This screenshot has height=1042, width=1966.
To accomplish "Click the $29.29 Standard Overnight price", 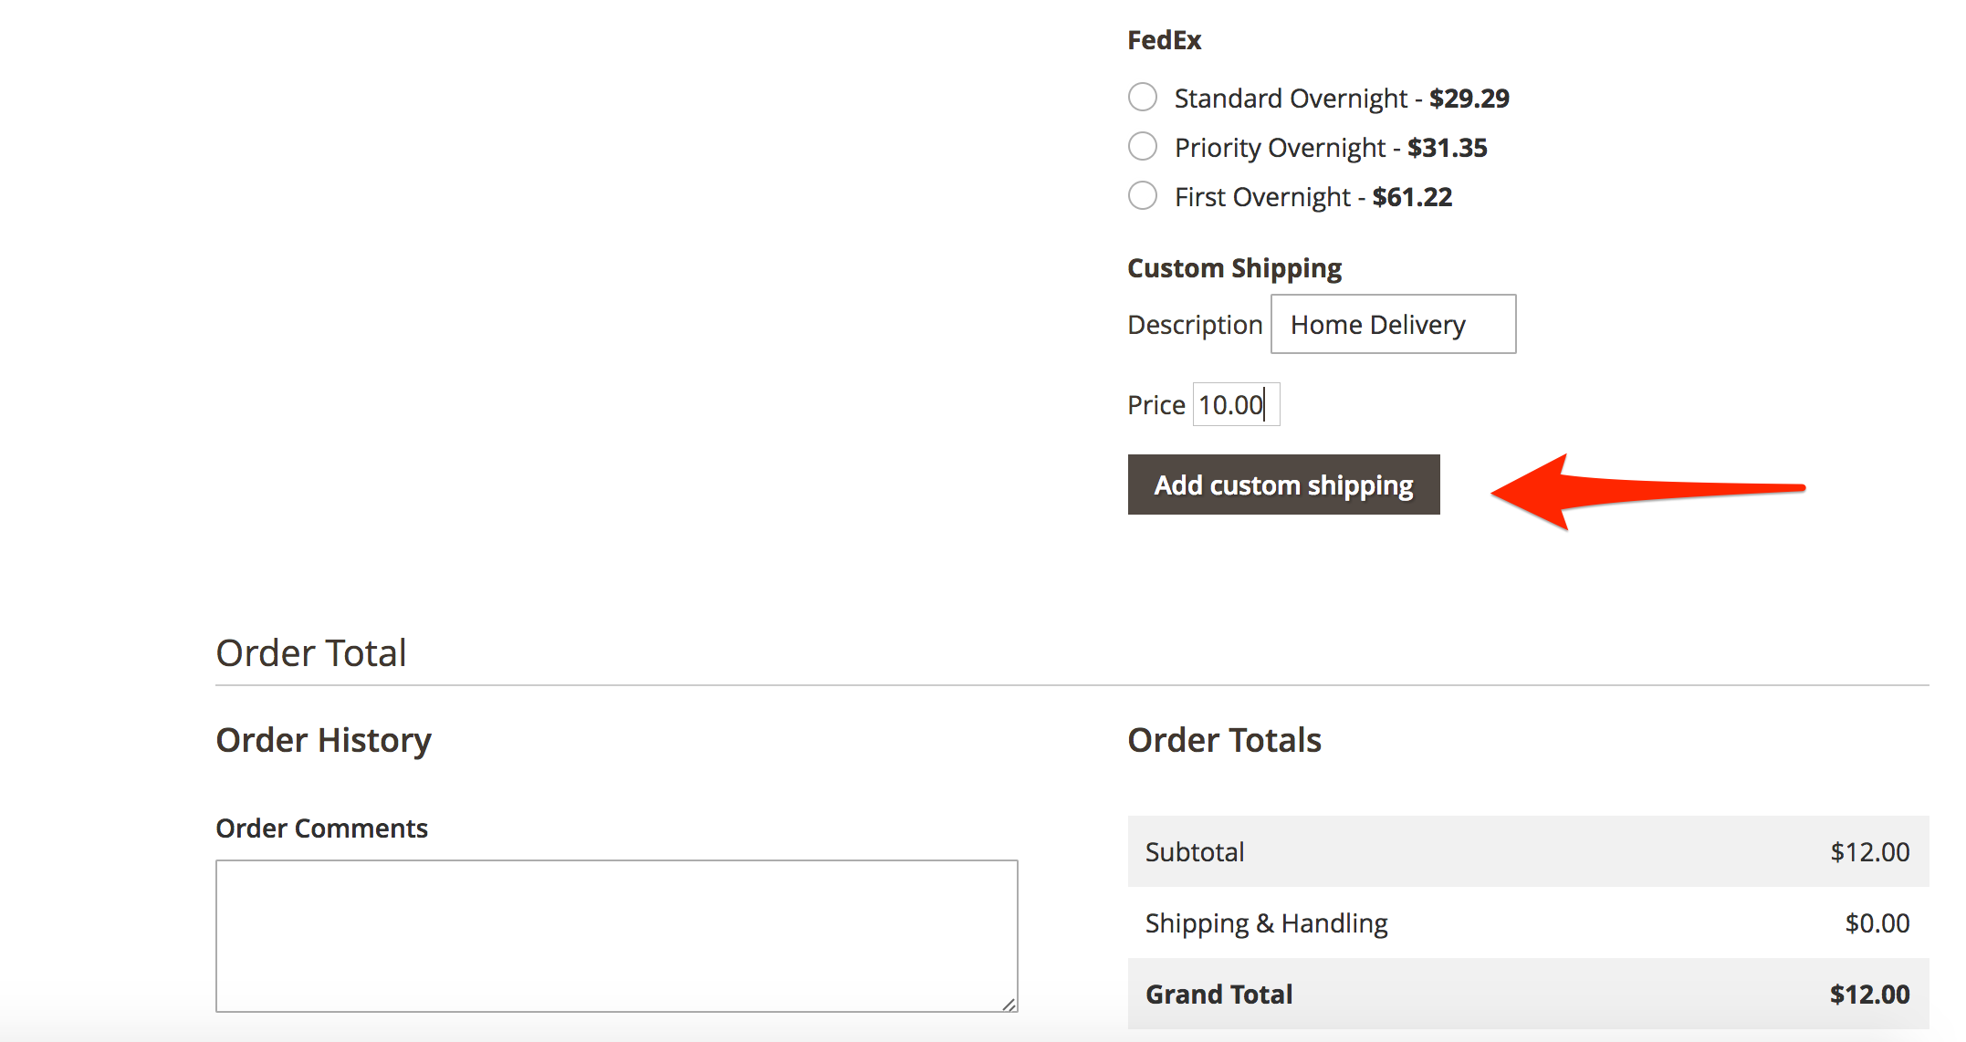I will [x=1469, y=99].
